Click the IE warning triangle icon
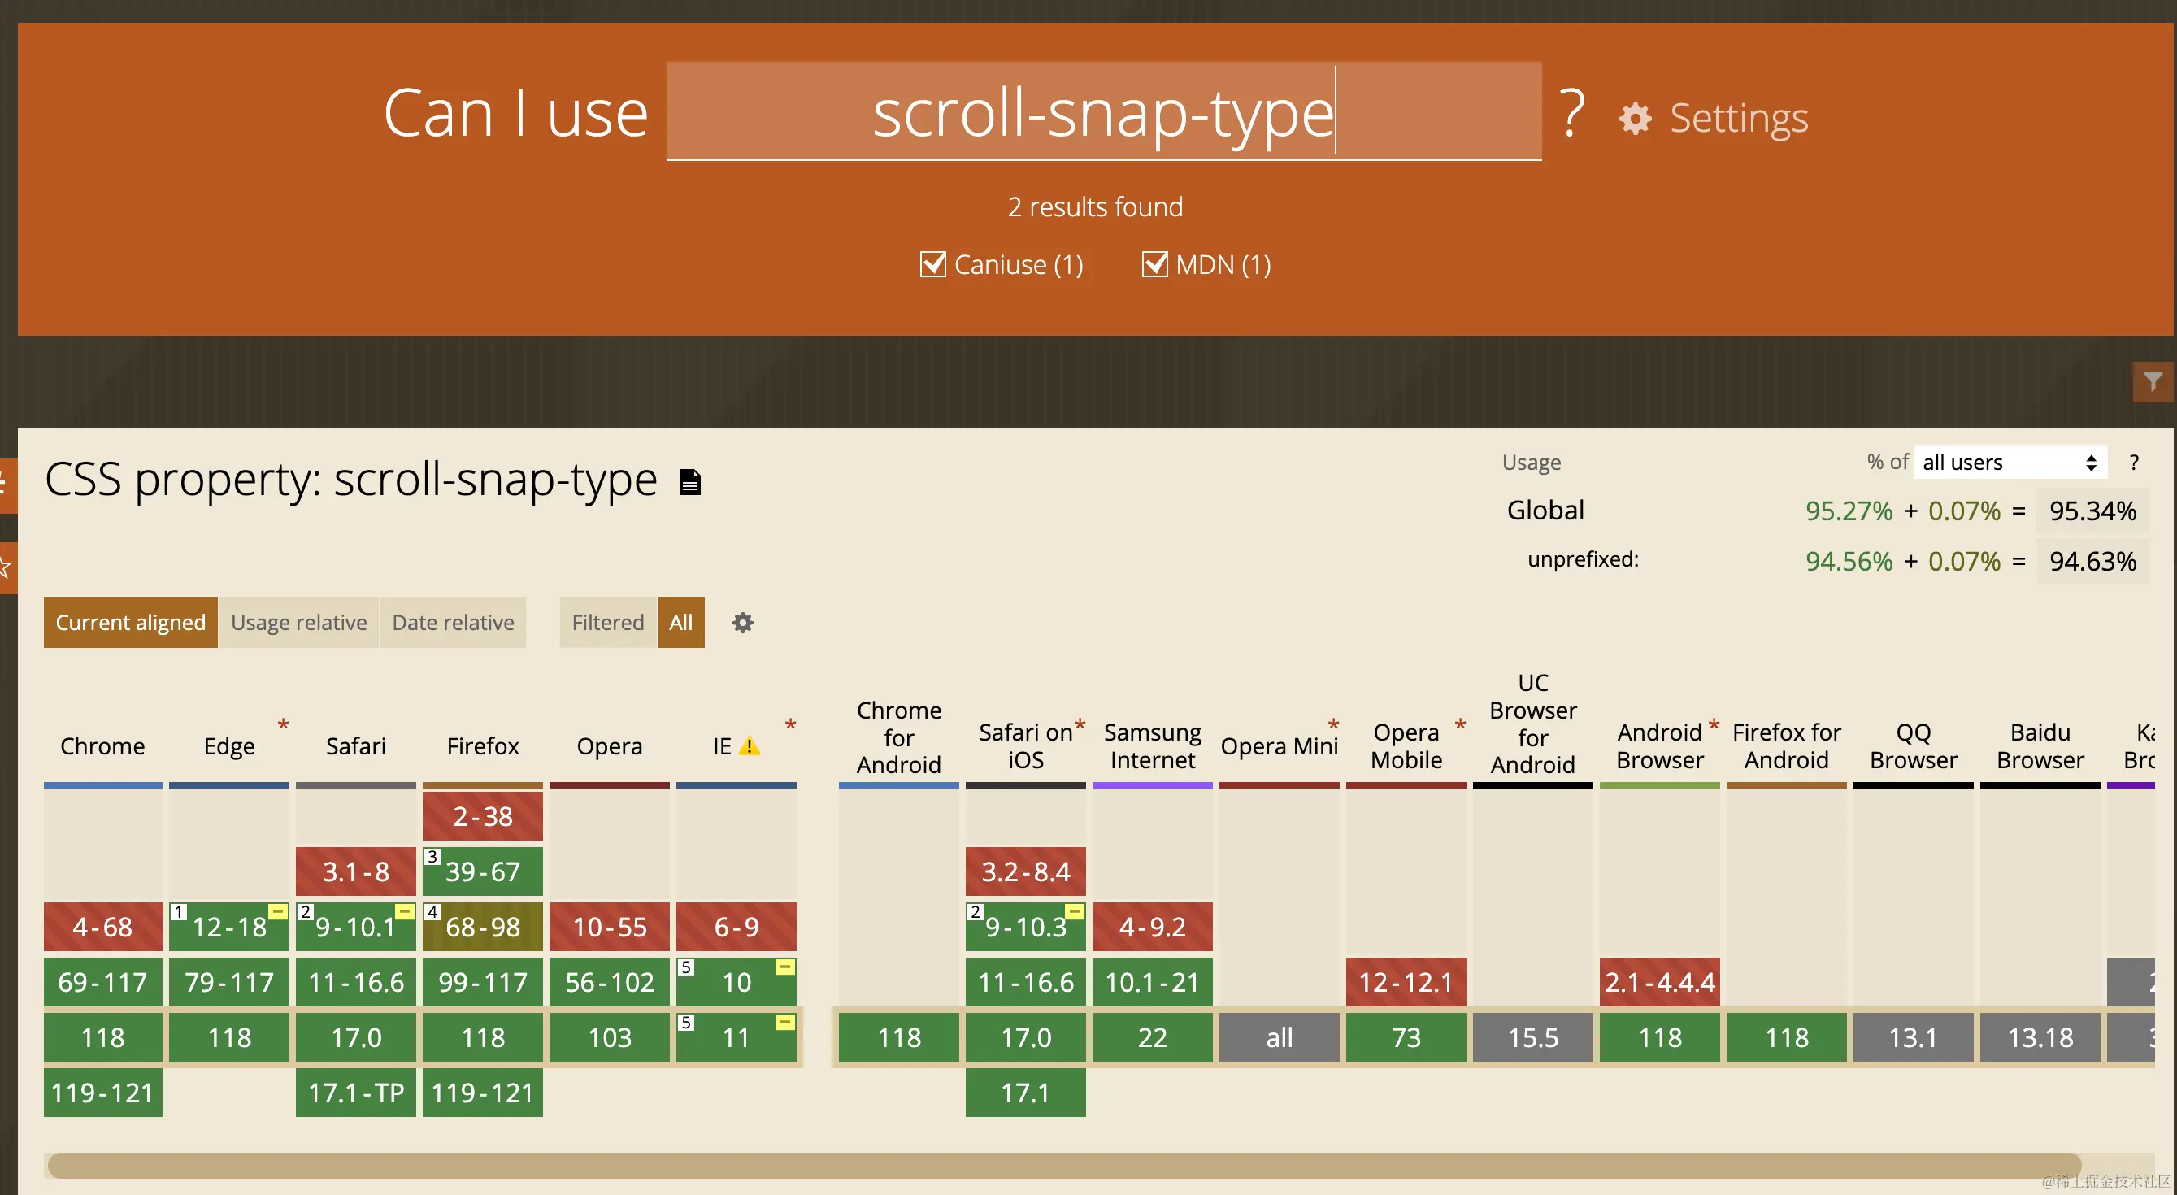The width and height of the screenshot is (2177, 1195). click(749, 746)
